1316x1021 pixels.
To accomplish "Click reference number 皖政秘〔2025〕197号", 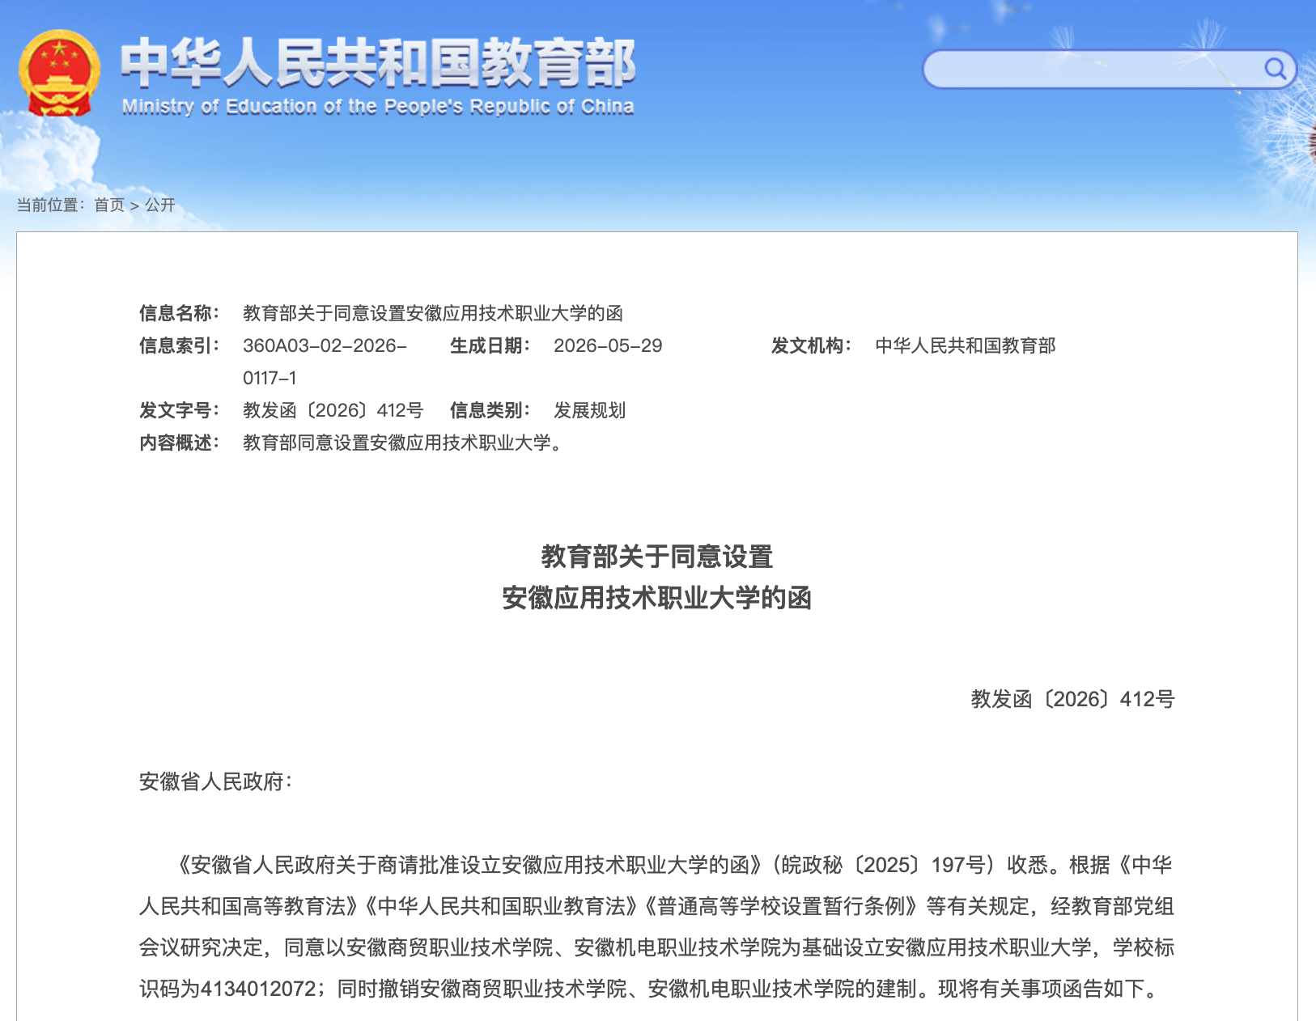I will (x=884, y=865).
